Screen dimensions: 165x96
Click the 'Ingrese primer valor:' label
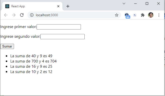[19, 27]
